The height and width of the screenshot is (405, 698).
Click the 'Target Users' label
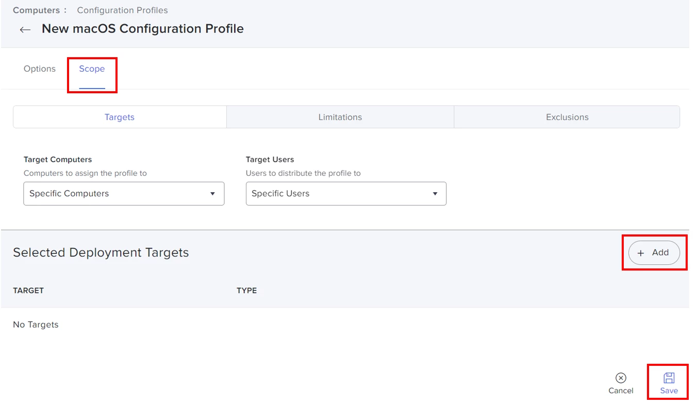point(270,160)
